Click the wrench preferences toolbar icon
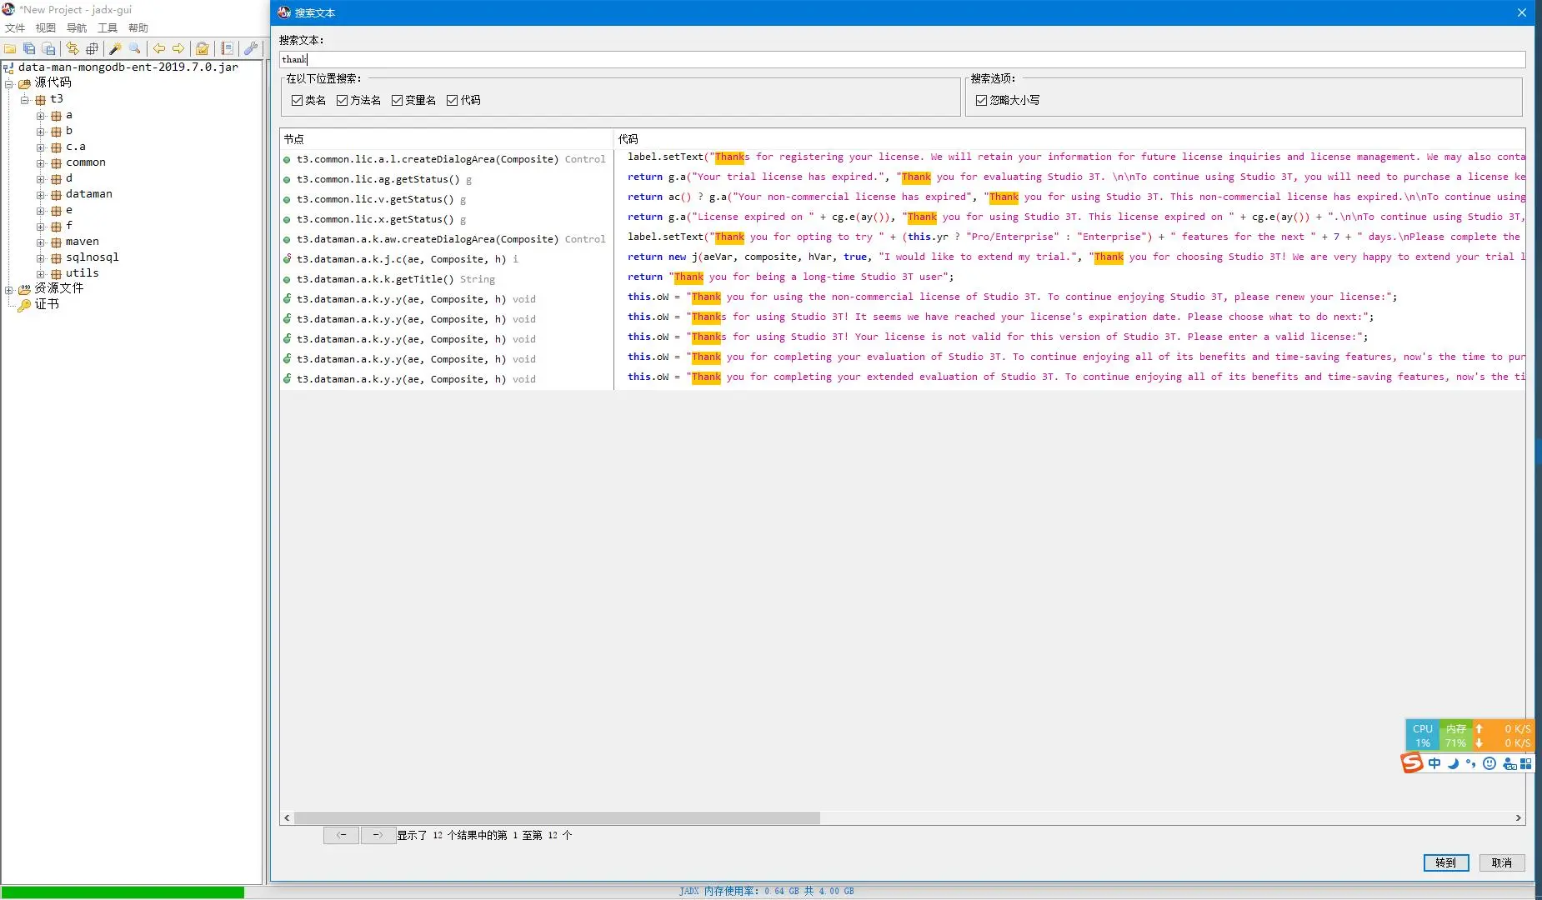Viewport: 1542px width, 900px height. pyautogui.click(x=250, y=48)
